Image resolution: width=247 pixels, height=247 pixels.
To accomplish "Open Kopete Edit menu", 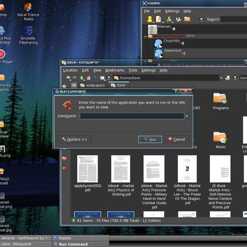I will coord(157,11).
